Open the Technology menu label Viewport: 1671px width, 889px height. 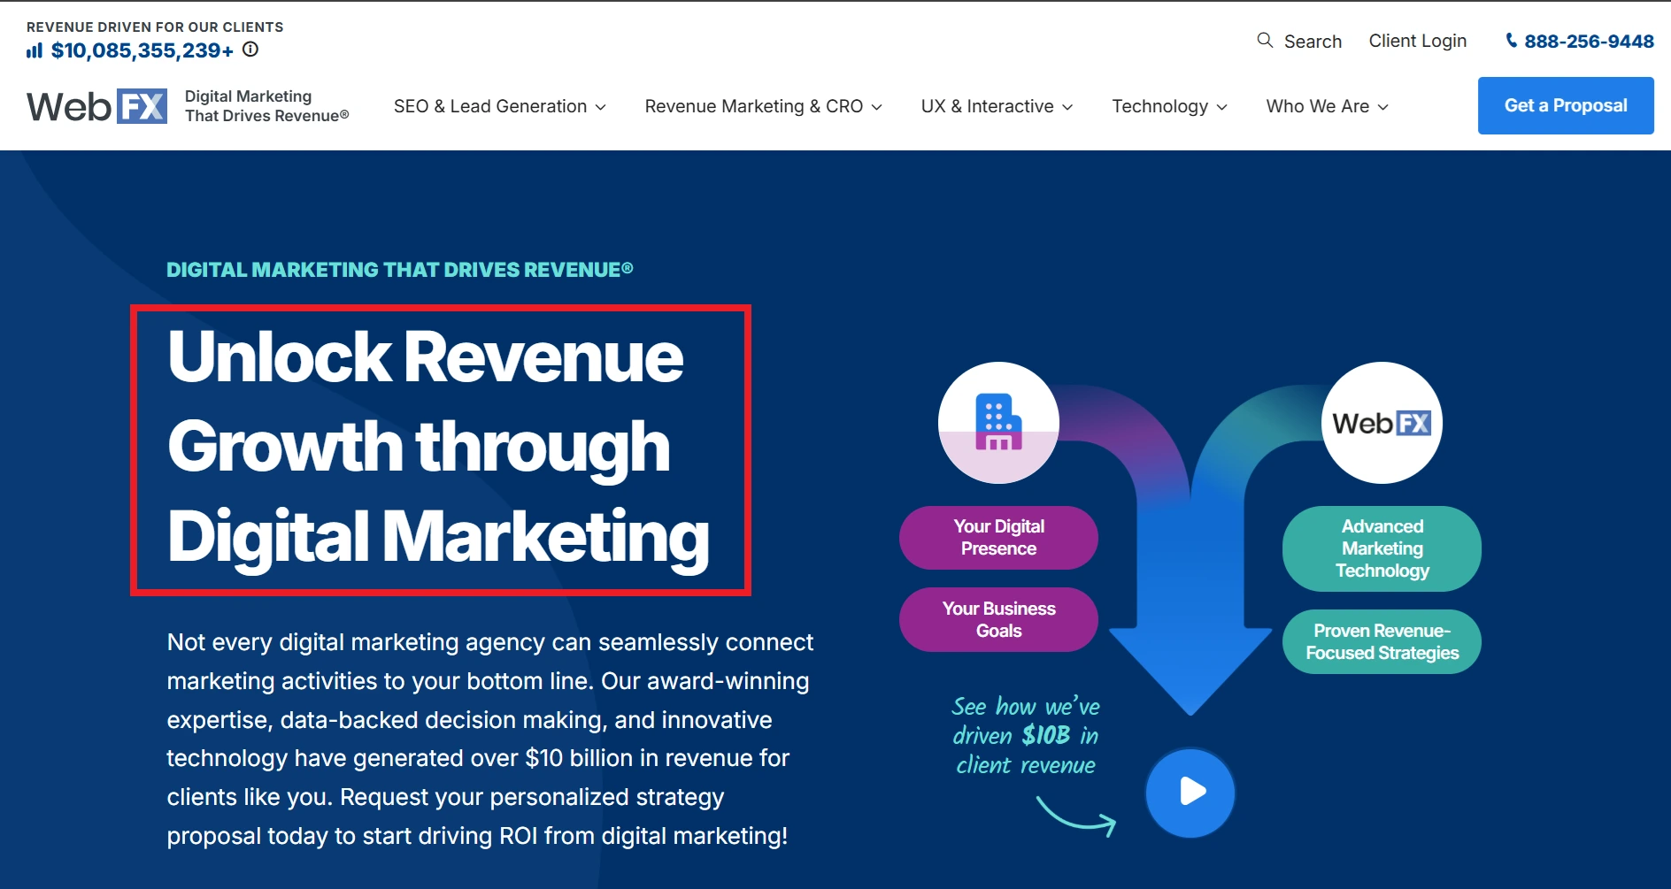(1160, 106)
